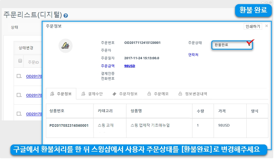
Task: Open the 주문상태 dropdown showing 환불완료
Action: 232,45
